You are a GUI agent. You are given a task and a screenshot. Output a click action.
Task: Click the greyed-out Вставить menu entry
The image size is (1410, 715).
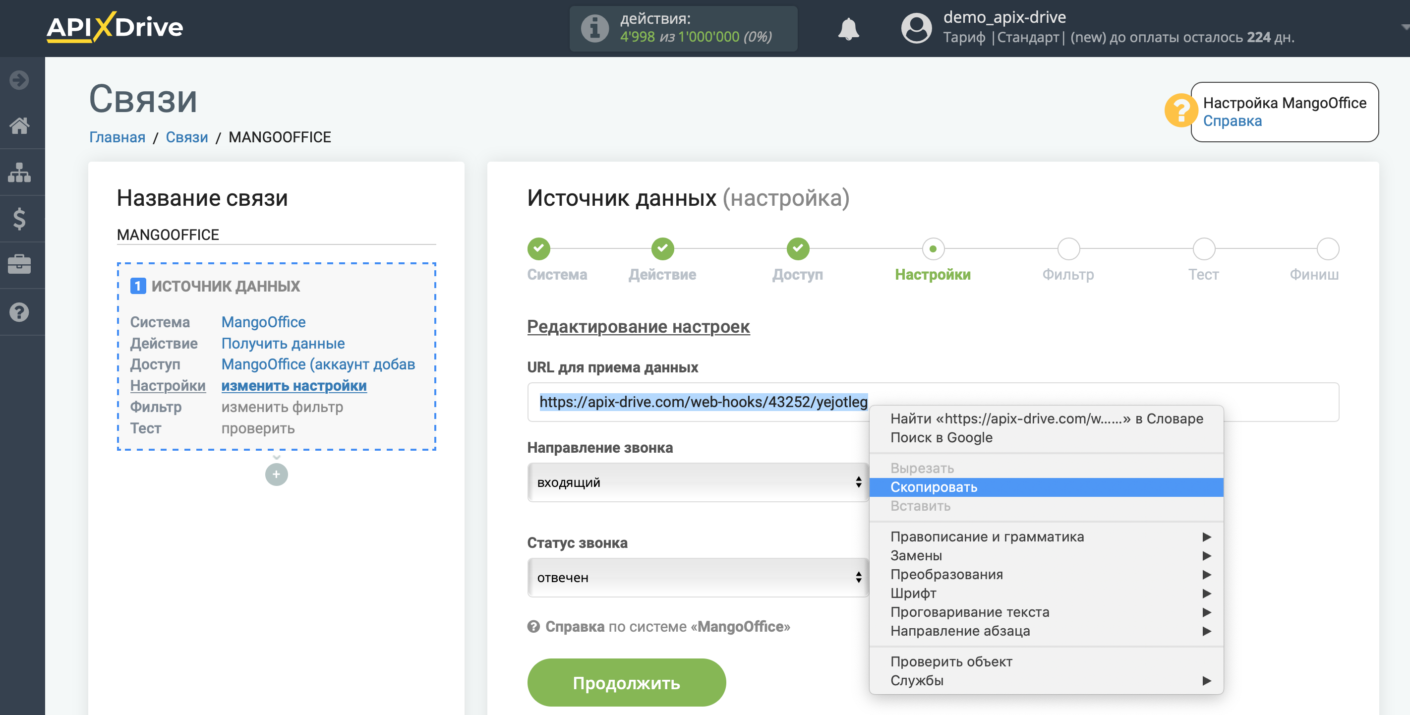[x=1046, y=506]
